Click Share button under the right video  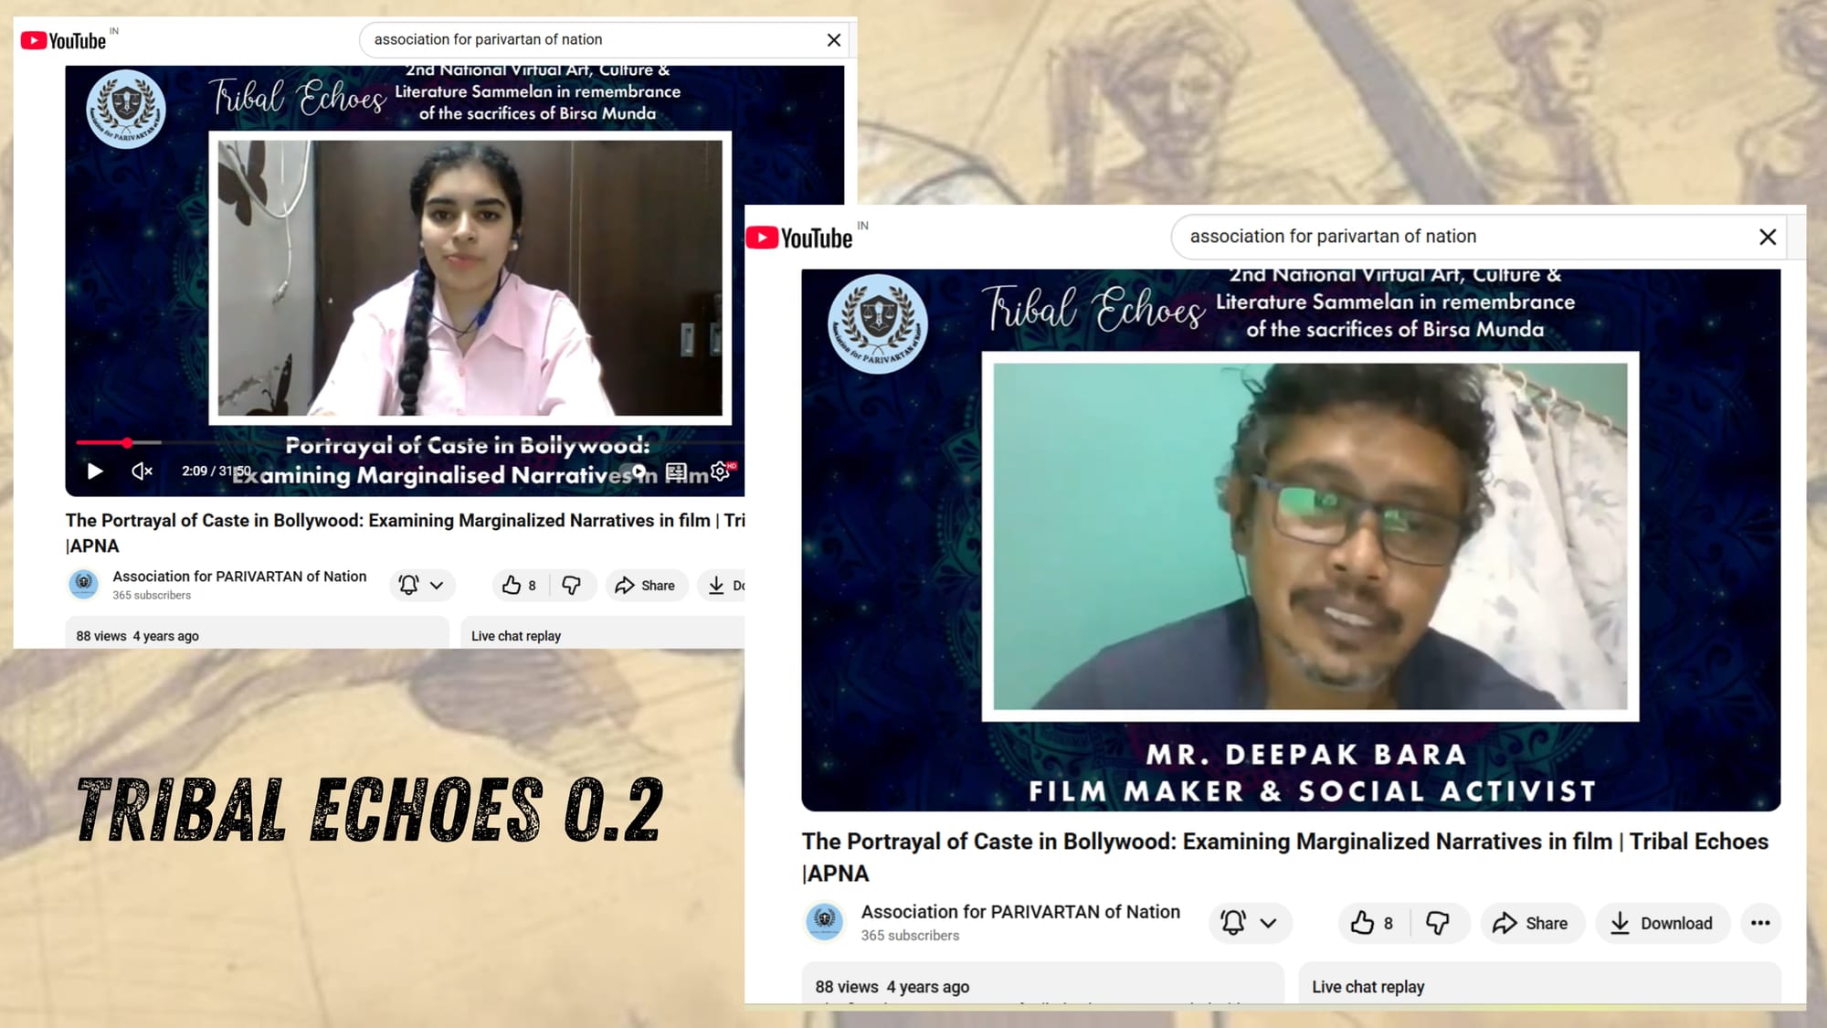(1531, 923)
